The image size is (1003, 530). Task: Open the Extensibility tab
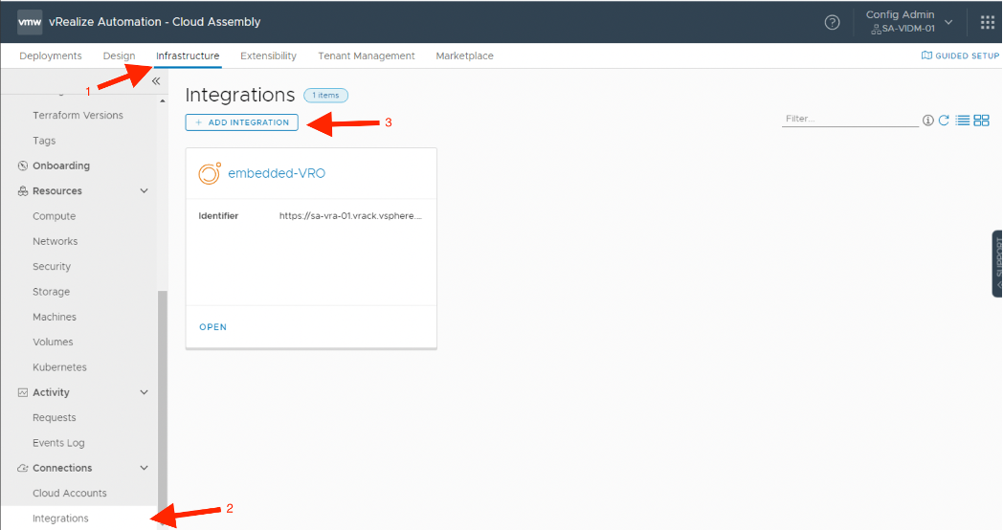[x=268, y=55]
